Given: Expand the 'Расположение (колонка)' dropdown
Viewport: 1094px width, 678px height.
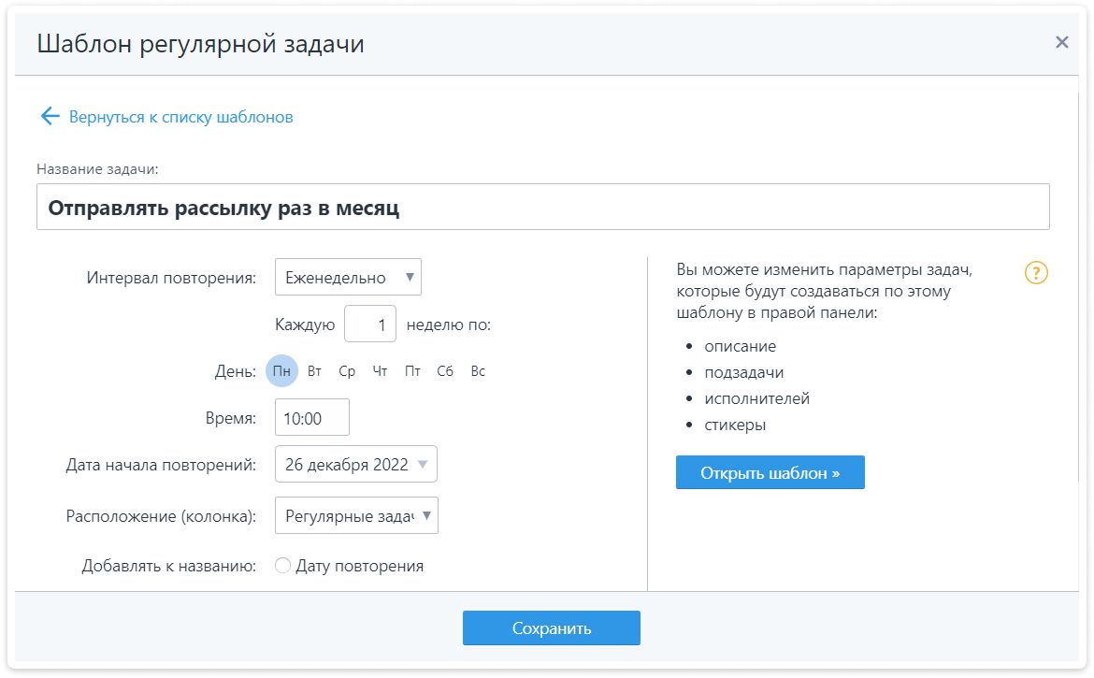Looking at the screenshot, I should [x=356, y=515].
